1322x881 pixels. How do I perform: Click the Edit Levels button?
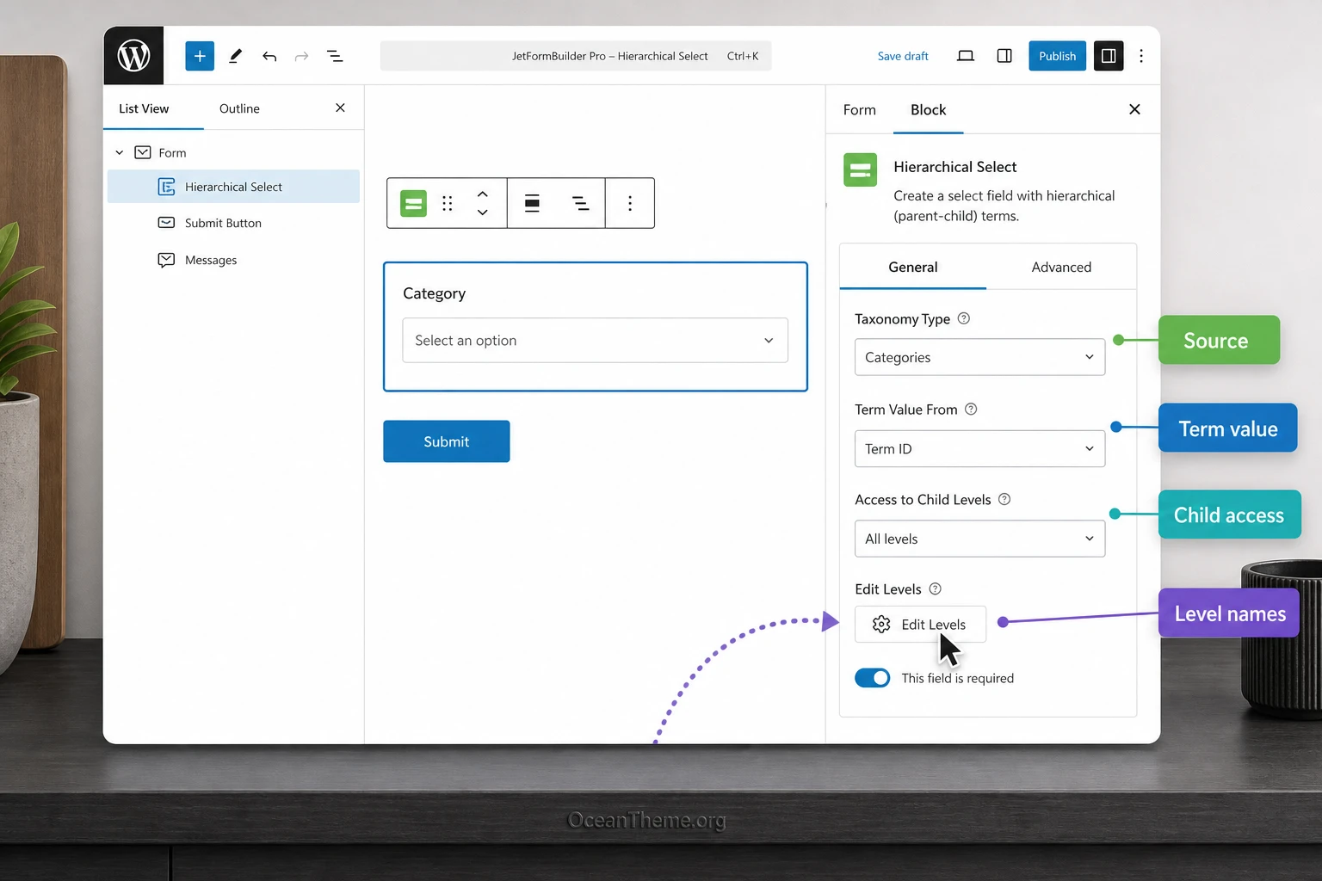pos(920,624)
